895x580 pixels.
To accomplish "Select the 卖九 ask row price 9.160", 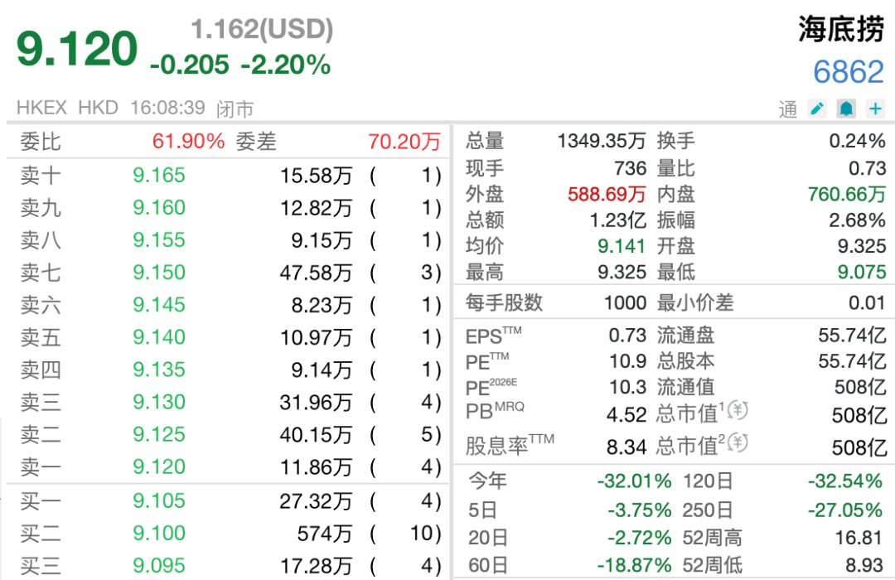I will (158, 207).
